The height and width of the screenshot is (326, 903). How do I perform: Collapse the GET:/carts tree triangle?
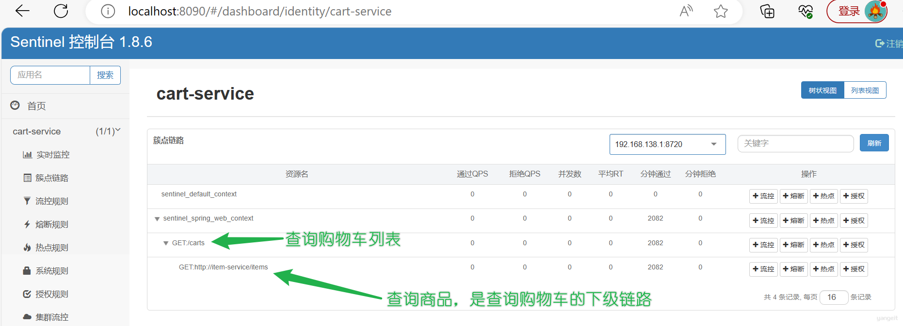point(166,243)
